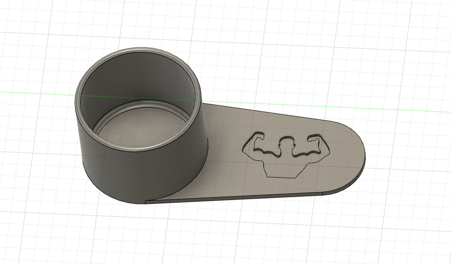Select the thin front side face of the handle
This screenshot has height=264, width=451.
(x=234, y=197)
